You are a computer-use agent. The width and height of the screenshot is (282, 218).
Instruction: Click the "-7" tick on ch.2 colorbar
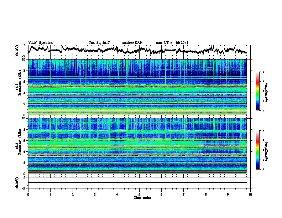pos(262,170)
